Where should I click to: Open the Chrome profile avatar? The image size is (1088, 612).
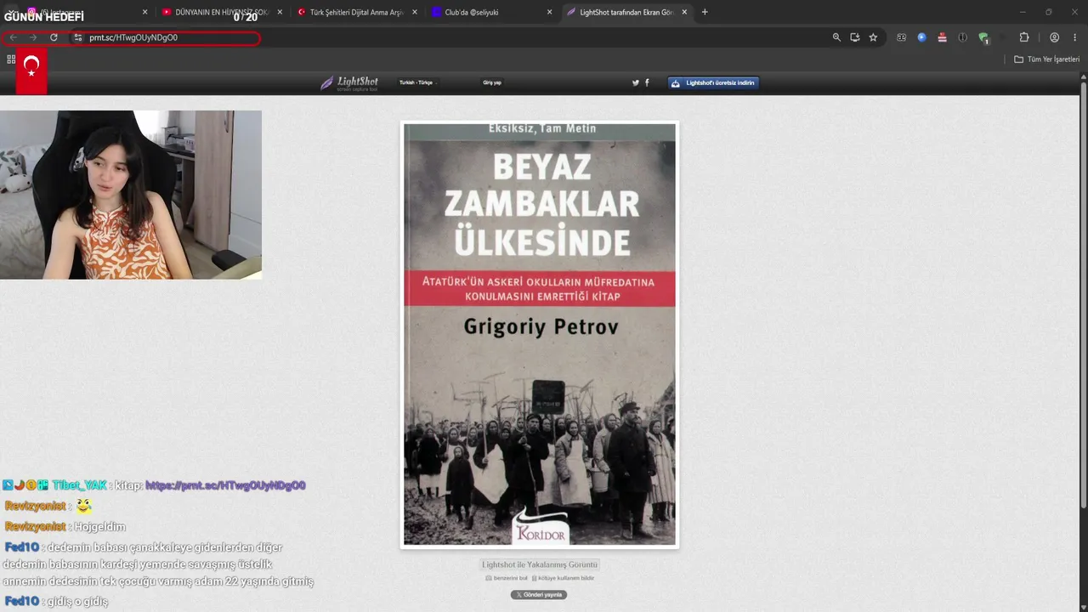pyautogui.click(x=1054, y=37)
